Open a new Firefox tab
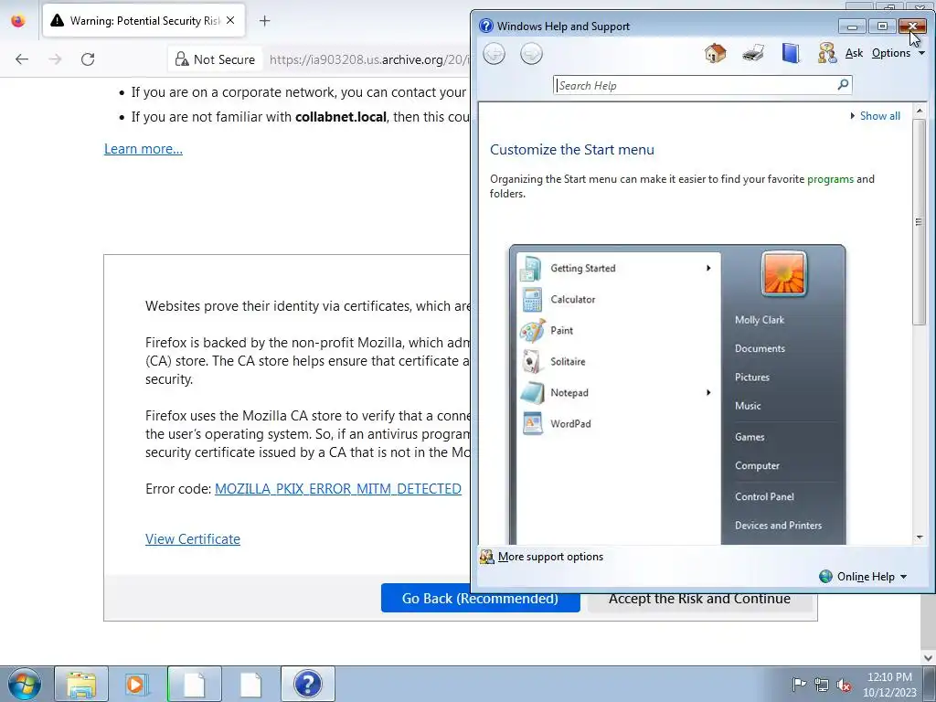 click(264, 21)
